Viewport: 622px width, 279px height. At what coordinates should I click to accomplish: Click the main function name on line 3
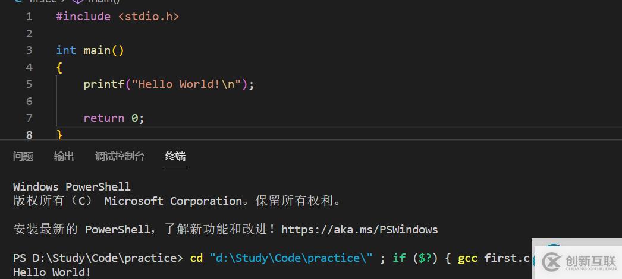96,50
